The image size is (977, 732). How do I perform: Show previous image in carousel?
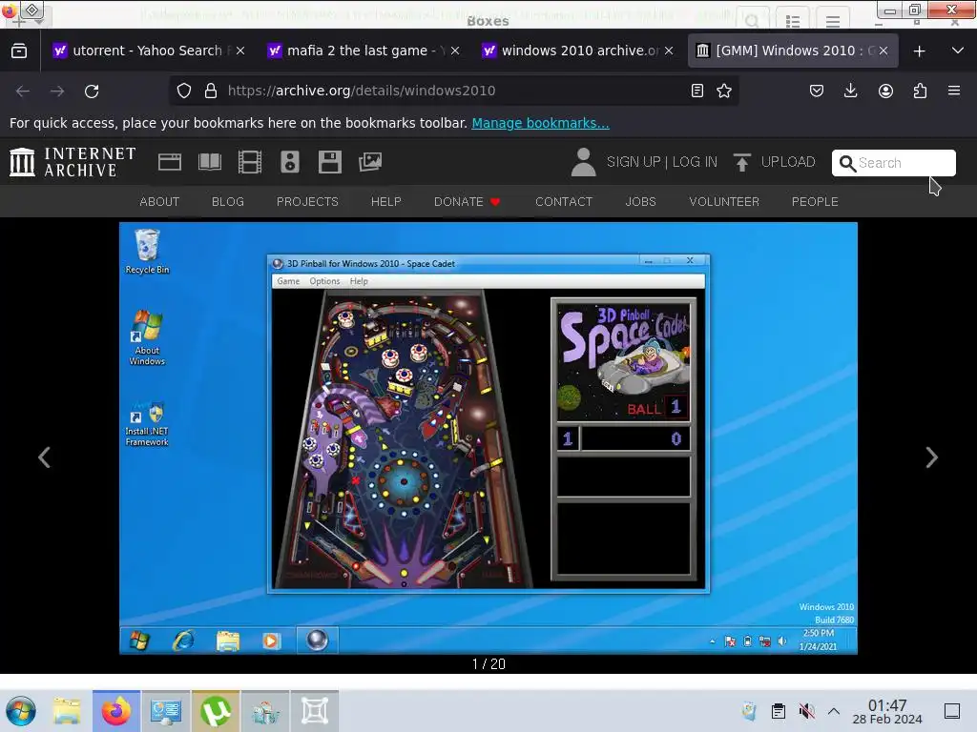pos(44,457)
